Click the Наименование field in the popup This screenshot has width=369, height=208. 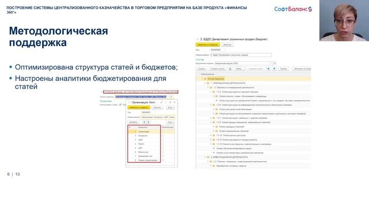[158, 117]
